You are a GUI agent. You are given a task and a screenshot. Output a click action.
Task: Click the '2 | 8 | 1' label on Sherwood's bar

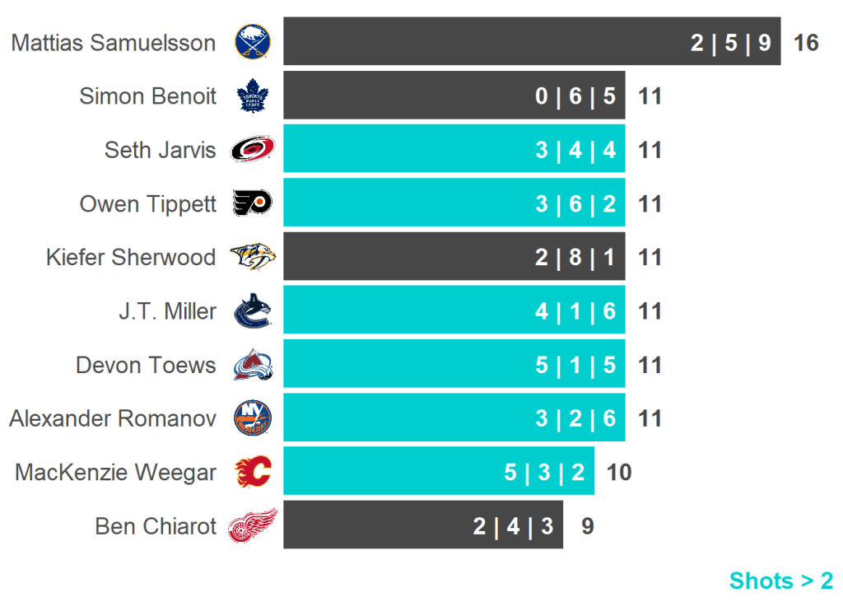click(575, 258)
